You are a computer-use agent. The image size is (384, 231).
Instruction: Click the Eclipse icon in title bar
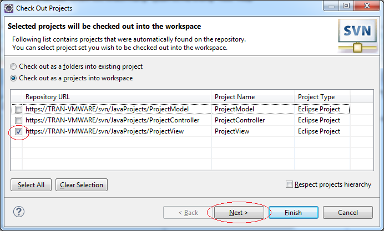point(9,8)
